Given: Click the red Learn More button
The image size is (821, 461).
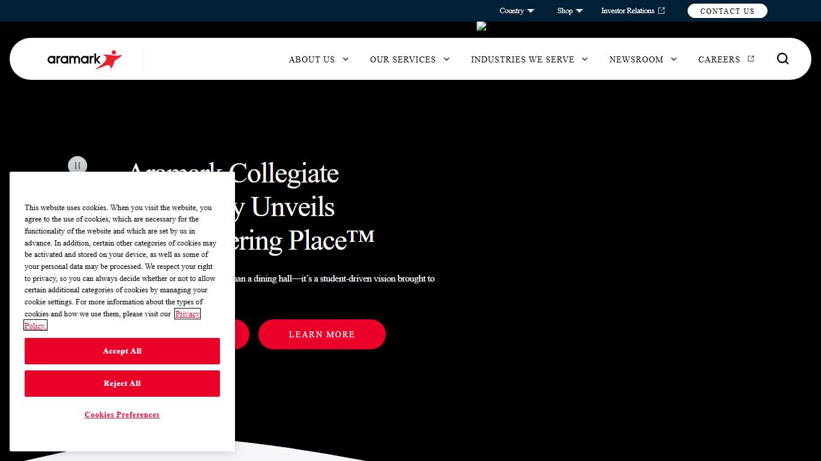Looking at the screenshot, I should click(x=322, y=334).
